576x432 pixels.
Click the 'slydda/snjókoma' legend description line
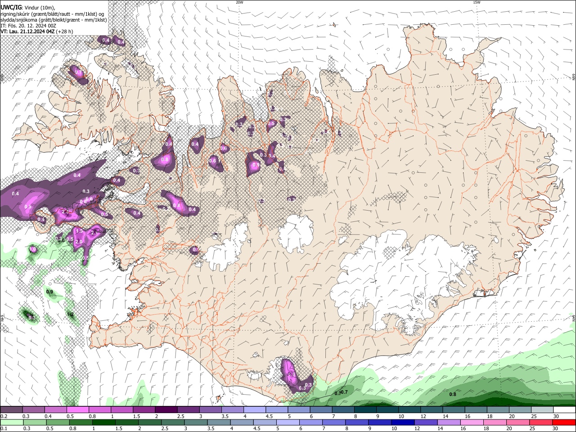pyautogui.click(x=54, y=20)
